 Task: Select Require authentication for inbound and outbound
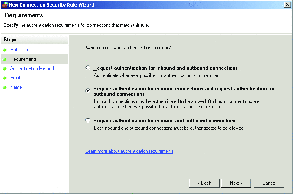tap(88, 121)
